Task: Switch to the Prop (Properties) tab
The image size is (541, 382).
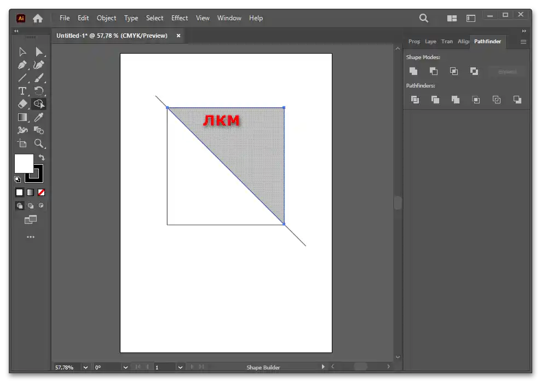Action: point(415,42)
